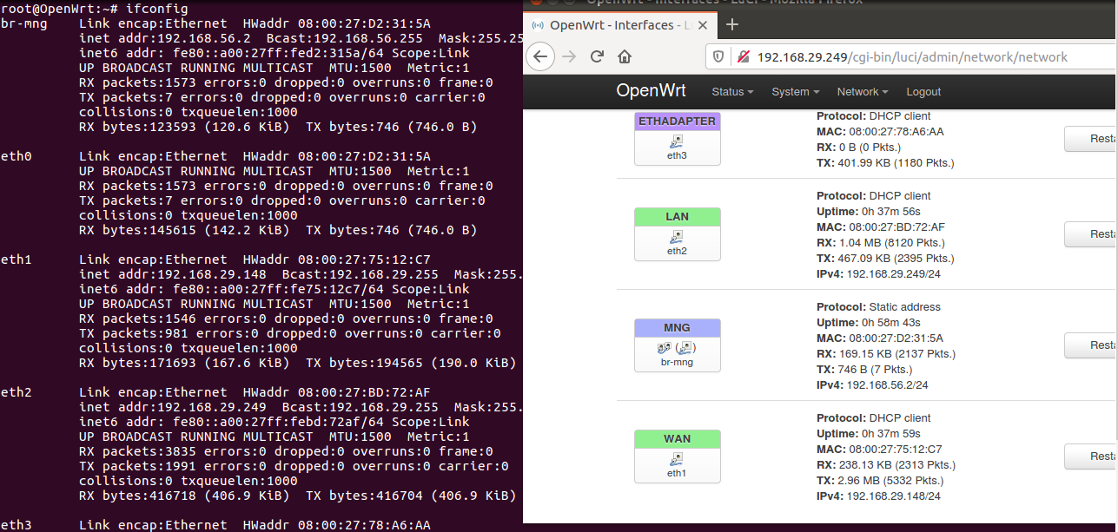1118x532 pixels.
Task: Click the eth1 interface icon under WAN
Action: (677, 458)
